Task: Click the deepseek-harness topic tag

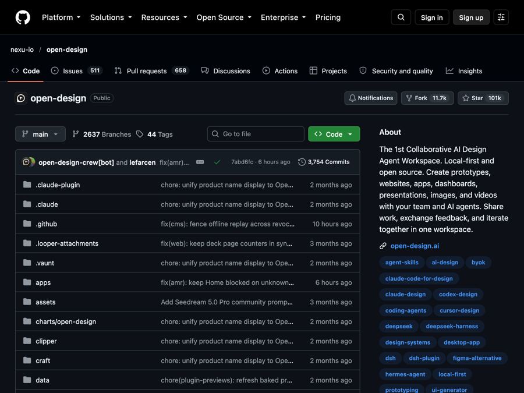Action: click(452, 327)
